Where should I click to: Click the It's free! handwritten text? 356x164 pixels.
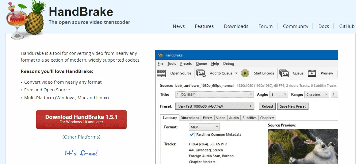point(81,153)
